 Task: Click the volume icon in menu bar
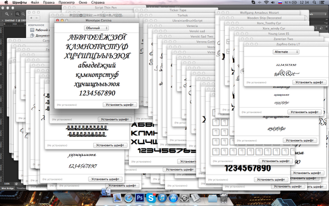(x=273, y=2)
